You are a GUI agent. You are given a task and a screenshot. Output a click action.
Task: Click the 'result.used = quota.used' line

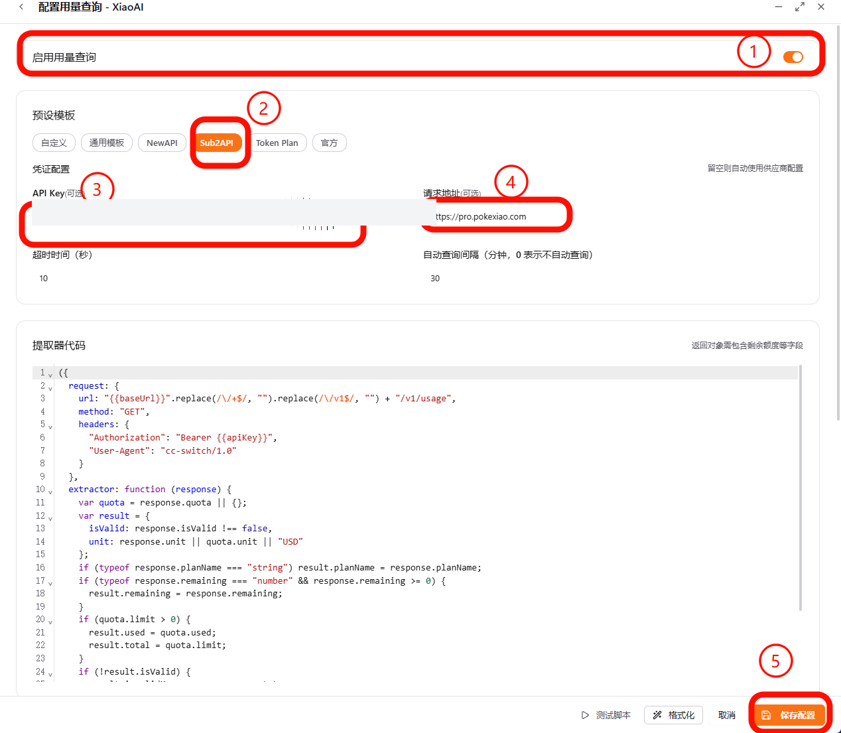153,633
